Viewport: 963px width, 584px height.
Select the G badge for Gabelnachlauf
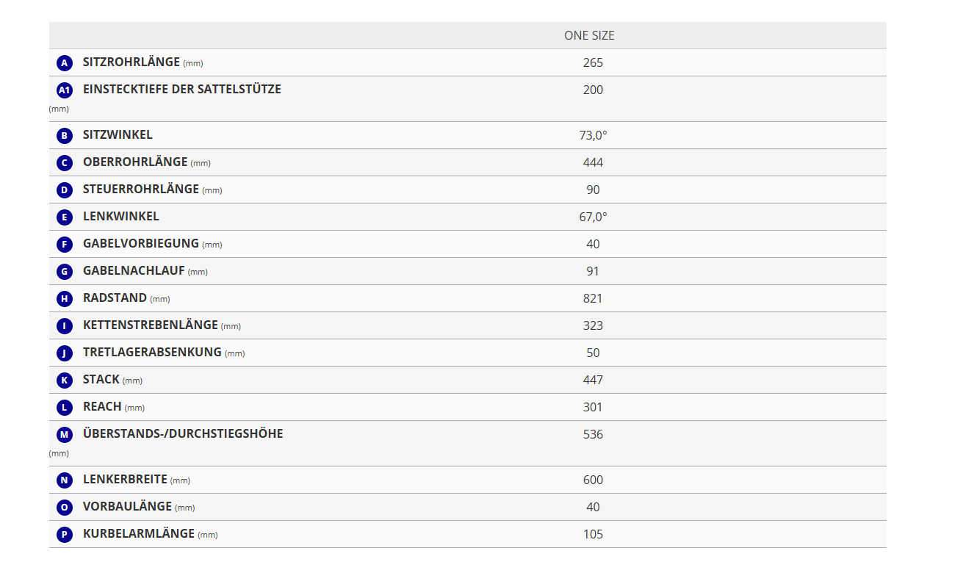[x=65, y=272]
